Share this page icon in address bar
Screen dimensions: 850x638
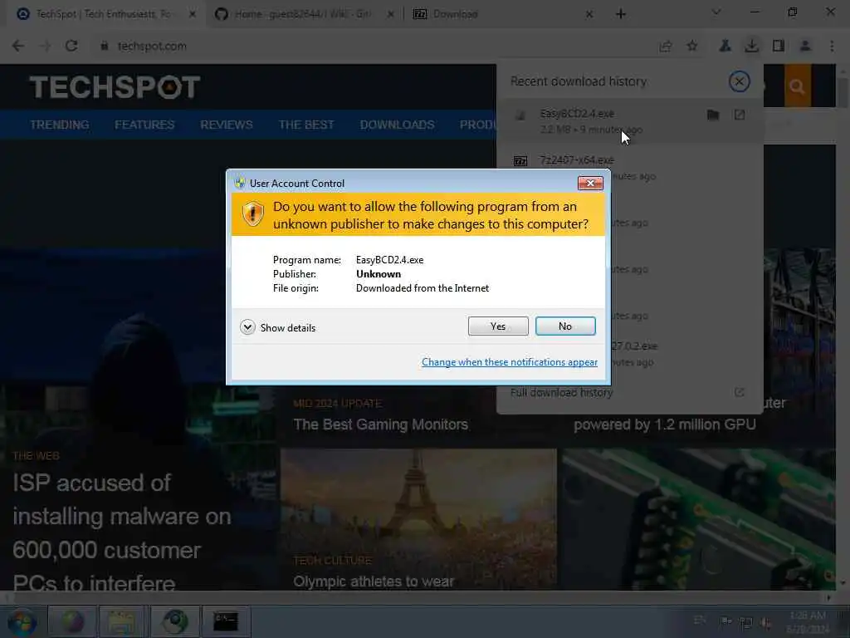coord(666,47)
